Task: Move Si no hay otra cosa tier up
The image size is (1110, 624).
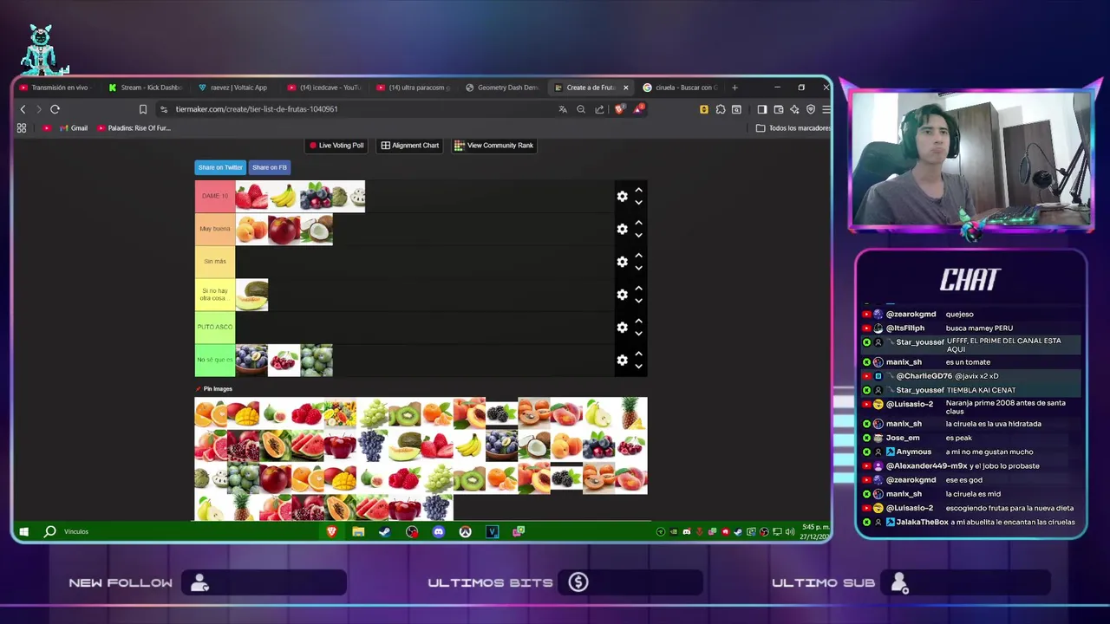Action: 638,288
